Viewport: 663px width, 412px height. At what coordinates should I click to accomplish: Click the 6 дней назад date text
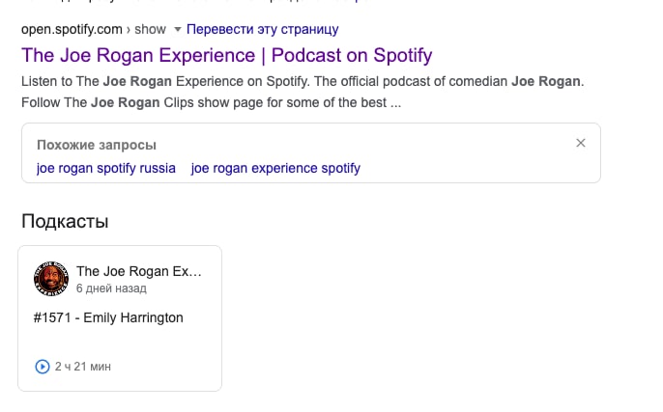click(111, 288)
